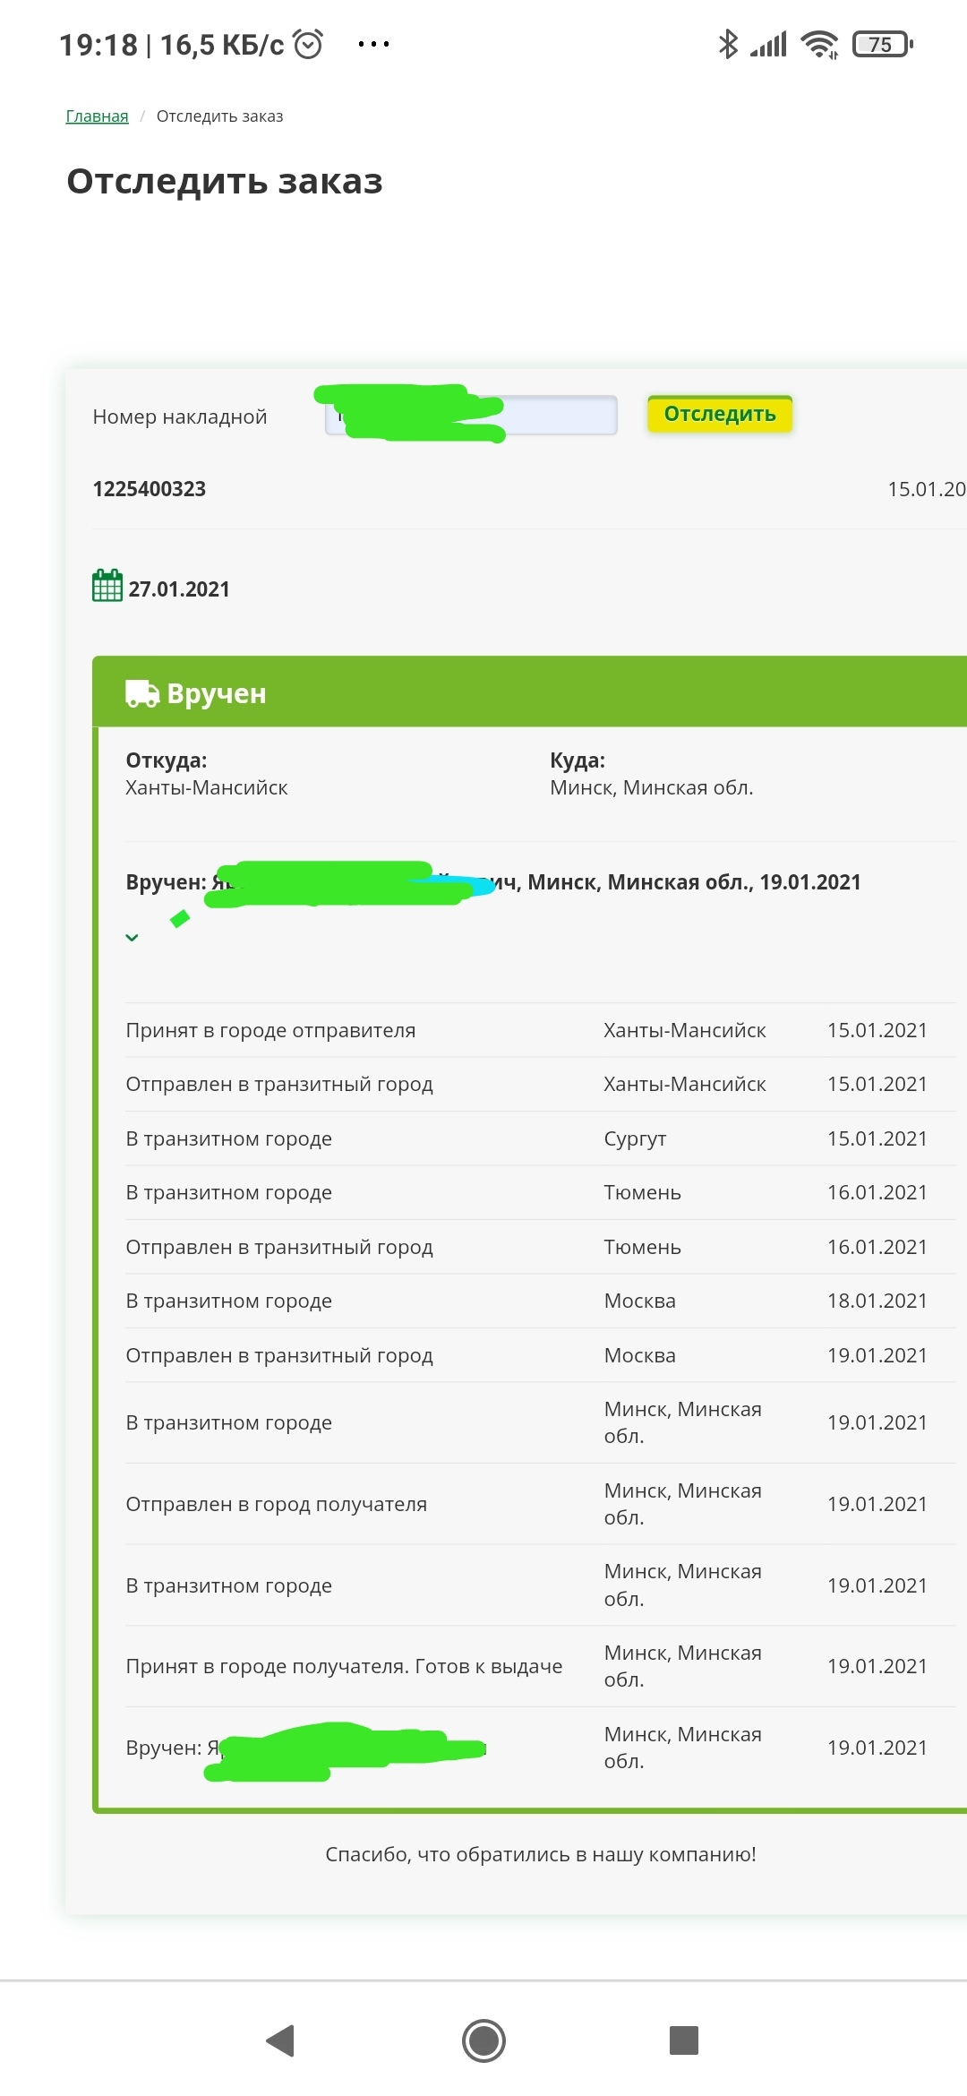This screenshot has height=2096, width=967.
Task: Tap the Bluetooth status bar icon
Action: (x=728, y=44)
